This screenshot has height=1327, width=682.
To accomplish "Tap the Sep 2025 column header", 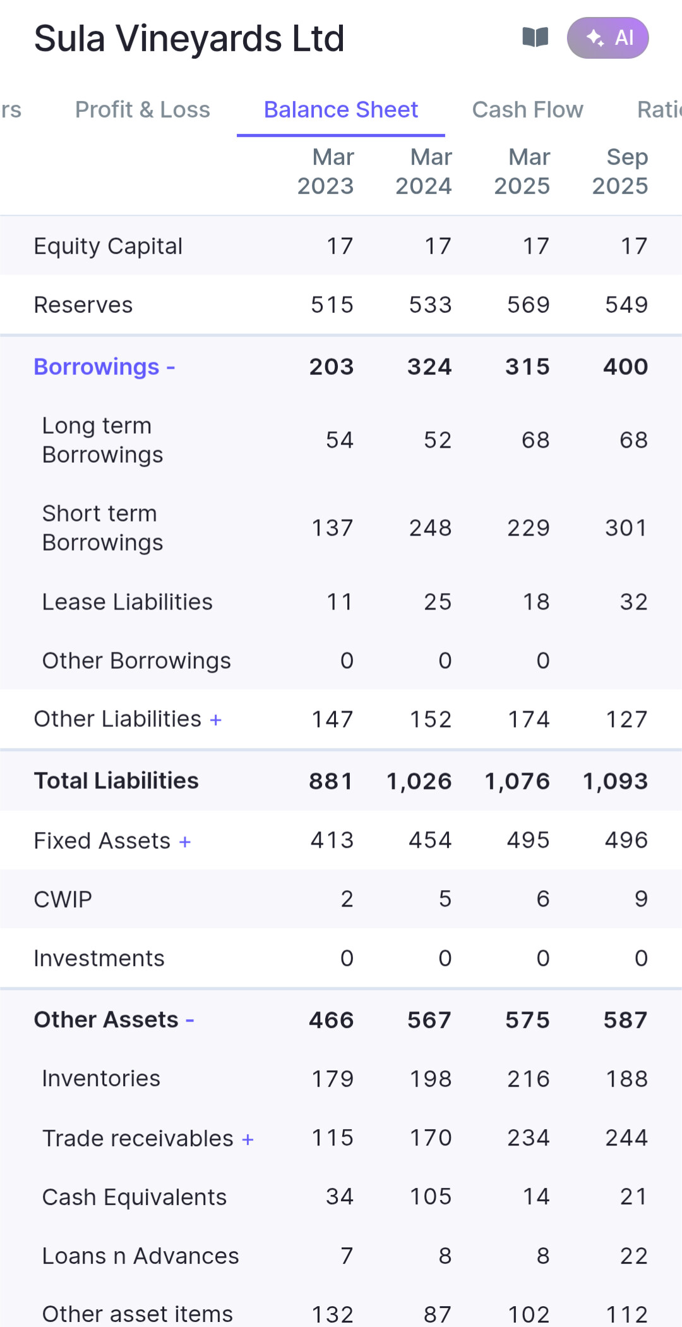I will (620, 171).
